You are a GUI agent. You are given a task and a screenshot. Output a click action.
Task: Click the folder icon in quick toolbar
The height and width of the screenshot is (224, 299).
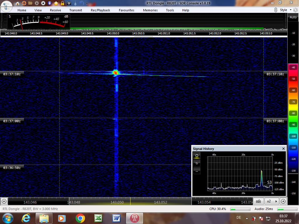pyautogui.click(x=30, y=3)
